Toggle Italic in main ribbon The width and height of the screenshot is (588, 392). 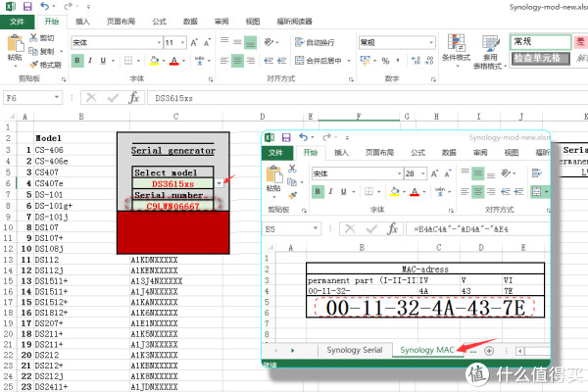[90, 61]
